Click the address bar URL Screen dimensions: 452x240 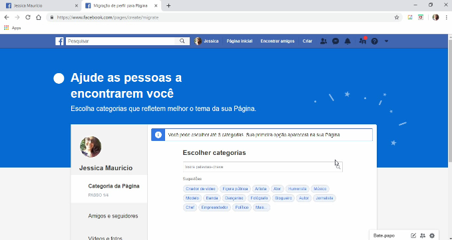tap(108, 17)
